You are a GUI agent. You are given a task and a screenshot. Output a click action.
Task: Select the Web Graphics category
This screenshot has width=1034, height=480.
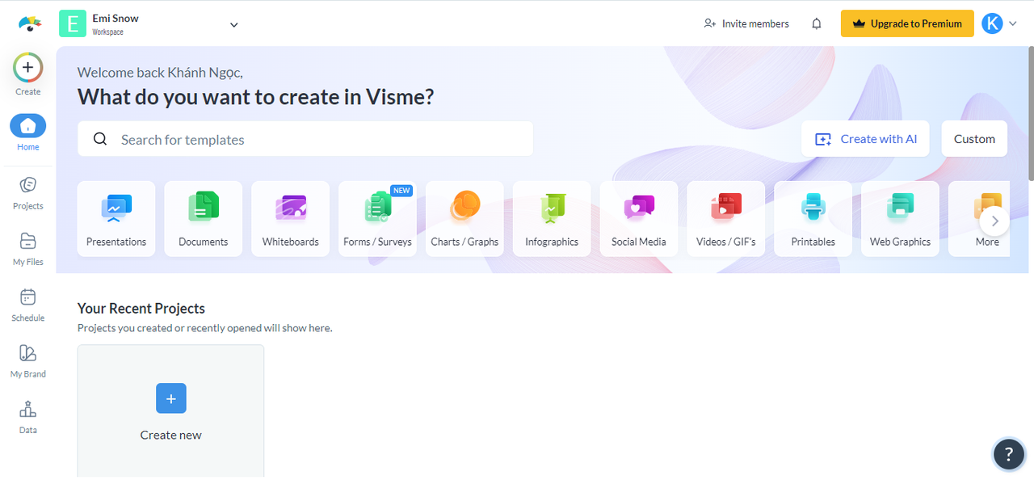pos(900,219)
